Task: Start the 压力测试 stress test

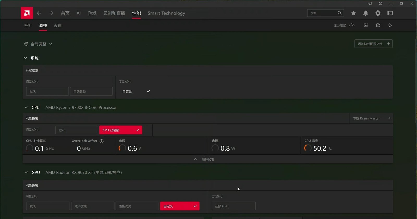Action: 344,25
